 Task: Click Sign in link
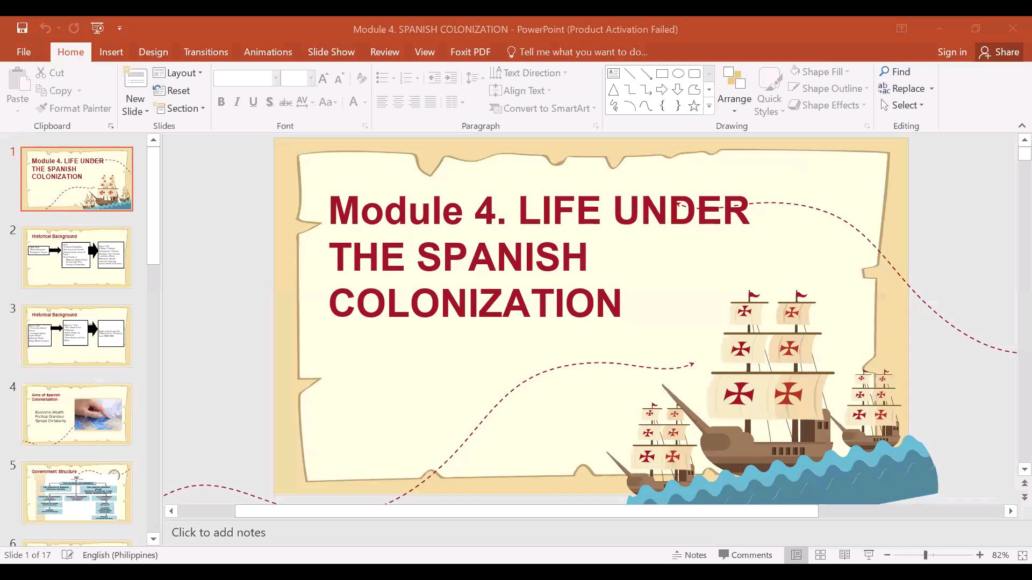pos(952,52)
